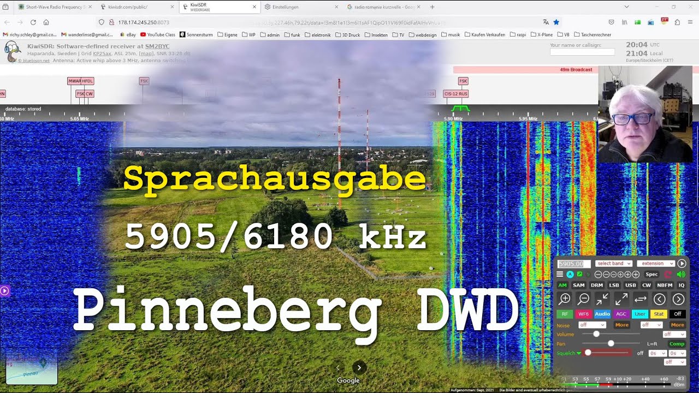Open the rightmost 0s squelch dropdown
The image size is (699, 393).
pos(678,353)
